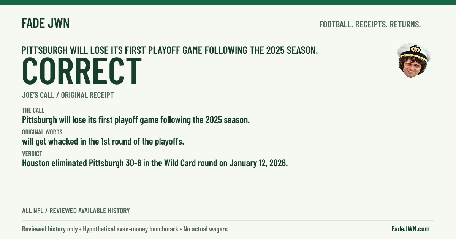Screen dimensions: 456x239
Task: Click the call statement under THE CALL
Action: pyautogui.click(x=136, y=120)
